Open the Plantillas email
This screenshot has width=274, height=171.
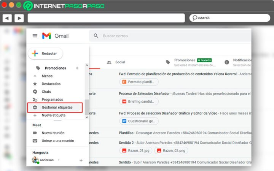[x=126, y=133]
